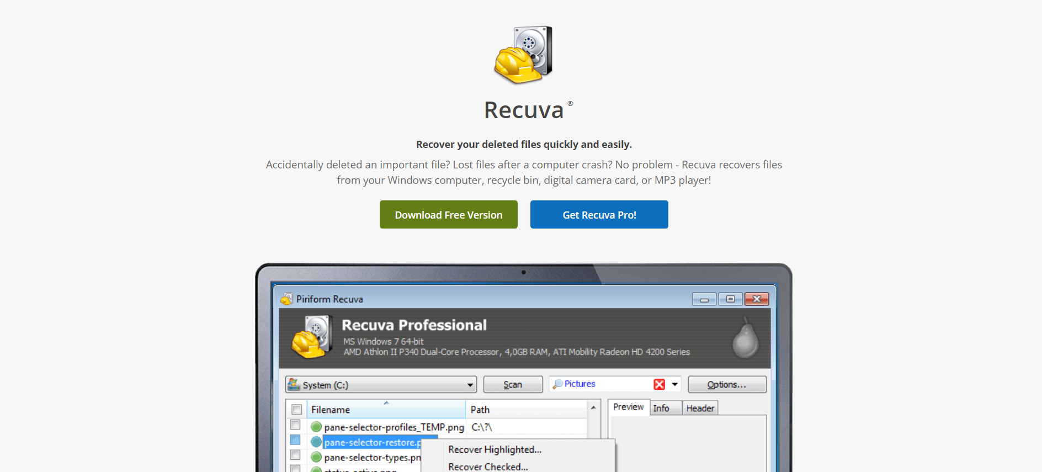Viewport: 1042px width, 472px height.
Task: Click the C:\?\ path cell
Action: point(482,427)
